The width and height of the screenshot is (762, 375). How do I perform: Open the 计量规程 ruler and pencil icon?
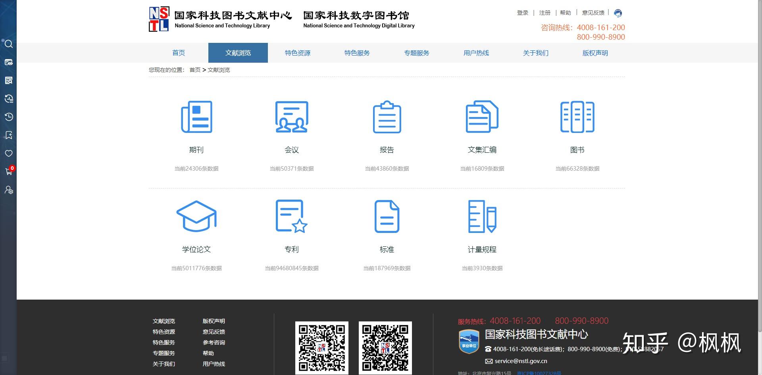[x=482, y=216]
